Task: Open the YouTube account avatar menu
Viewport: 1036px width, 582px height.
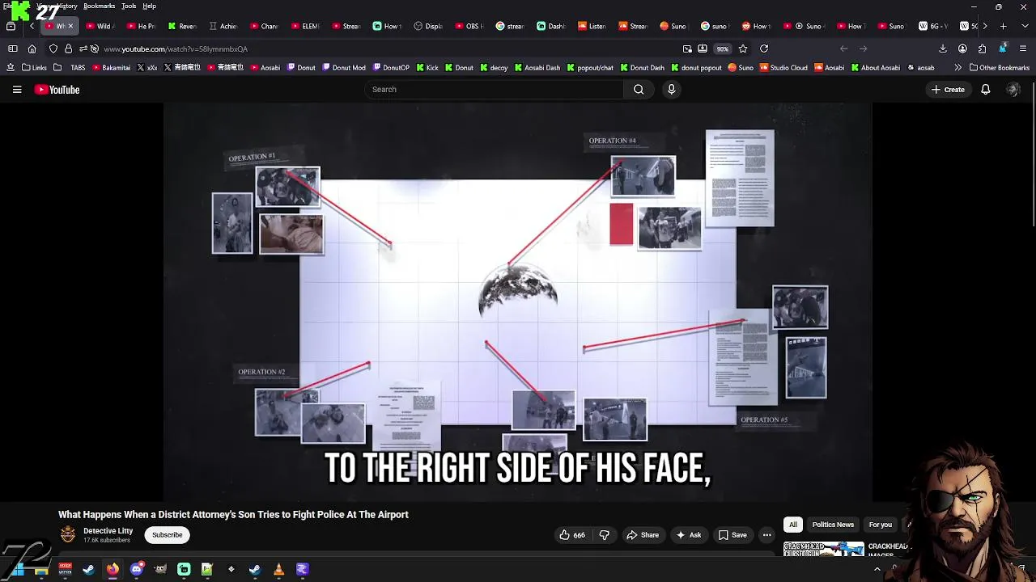Action: pyautogui.click(x=1013, y=90)
